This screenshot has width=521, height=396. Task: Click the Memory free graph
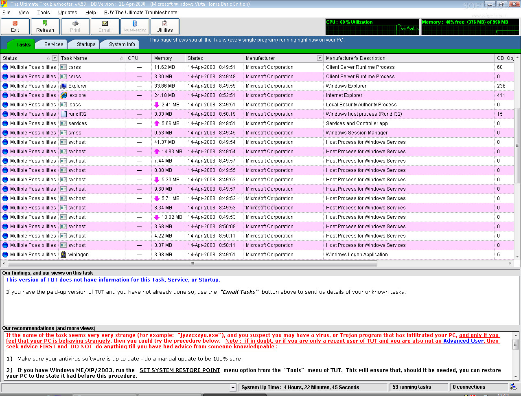pyautogui.click(x=470, y=27)
